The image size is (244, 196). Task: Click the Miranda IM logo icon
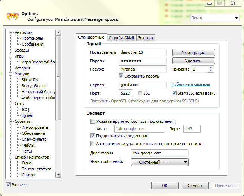pyautogui.click(x=12, y=16)
